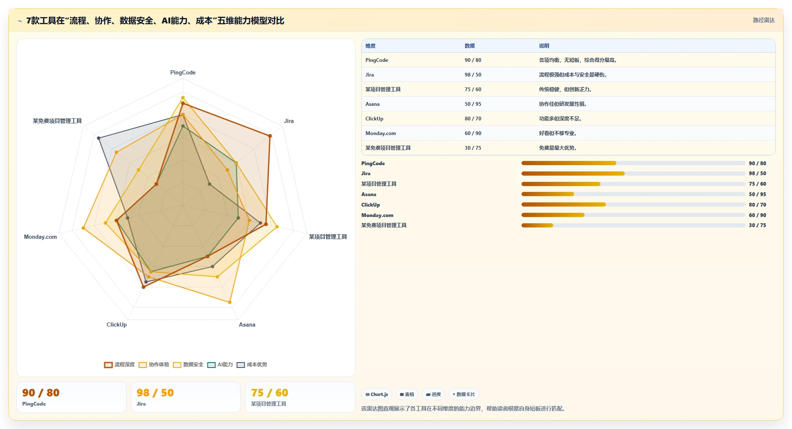Image resolution: width=792 pixels, height=429 pixels.
Task: Click the ClickUp axis label on radar
Action: (117, 325)
